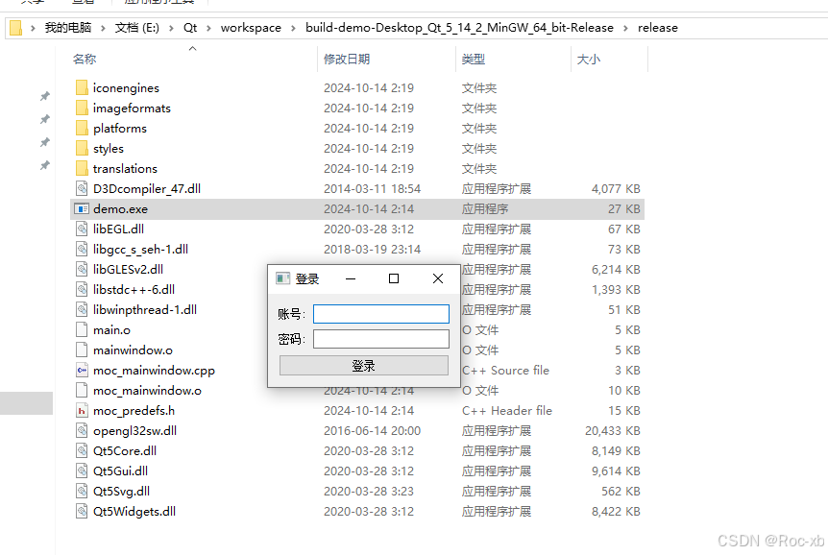Expand the chevron after workspace in the address bar
The height and width of the screenshot is (555, 828).
point(294,28)
